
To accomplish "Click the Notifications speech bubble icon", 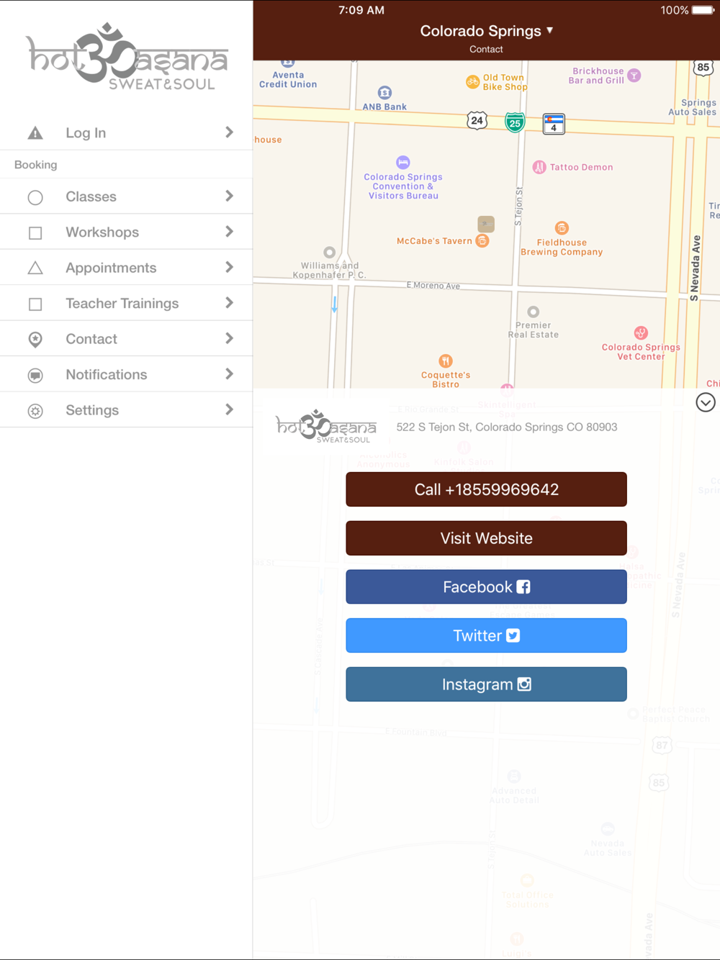I will (x=35, y=376).
